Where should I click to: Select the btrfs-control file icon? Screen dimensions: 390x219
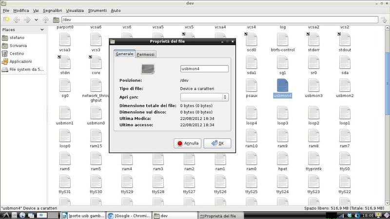coord(283,40)
